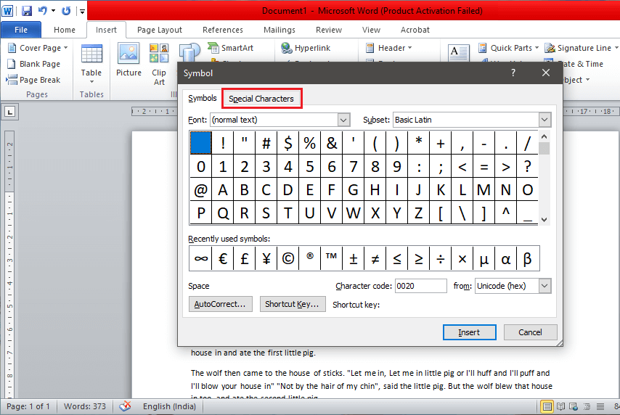Click the Character code input field

(420, 286)
